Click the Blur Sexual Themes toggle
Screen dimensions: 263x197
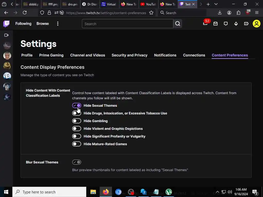(77, 162)
